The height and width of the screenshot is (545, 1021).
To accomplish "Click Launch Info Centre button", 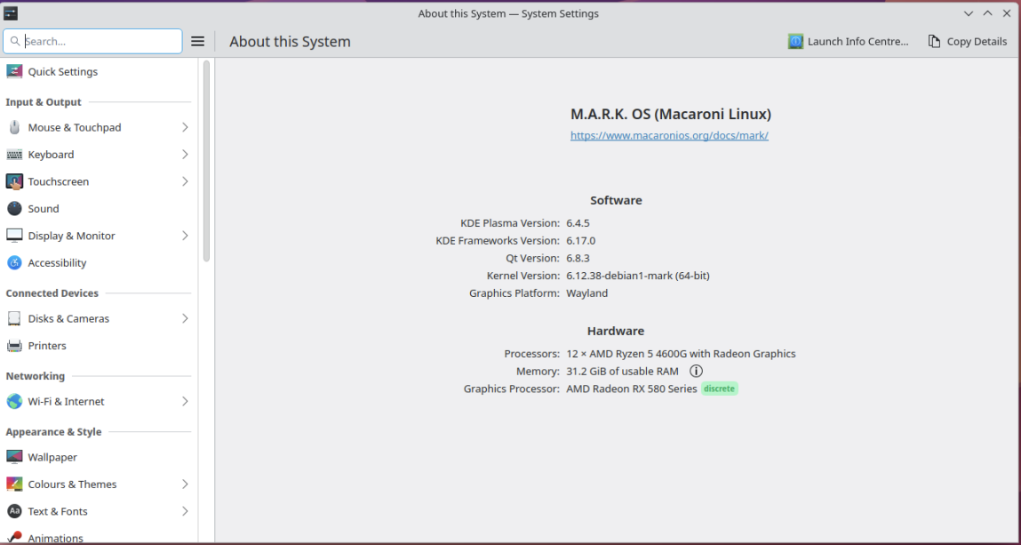I will (x=849, y=42).
